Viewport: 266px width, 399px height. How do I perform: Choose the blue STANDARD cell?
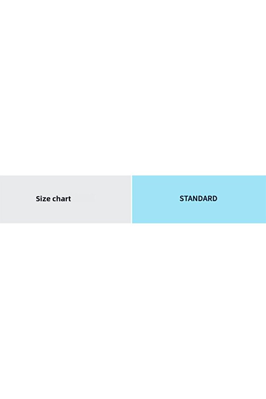click(x=198, y=199)
